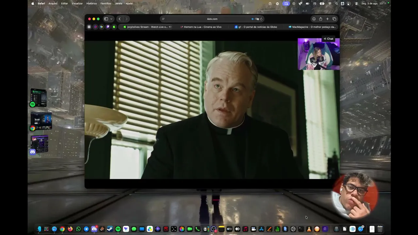Open Telegram from the Dock

86,229
